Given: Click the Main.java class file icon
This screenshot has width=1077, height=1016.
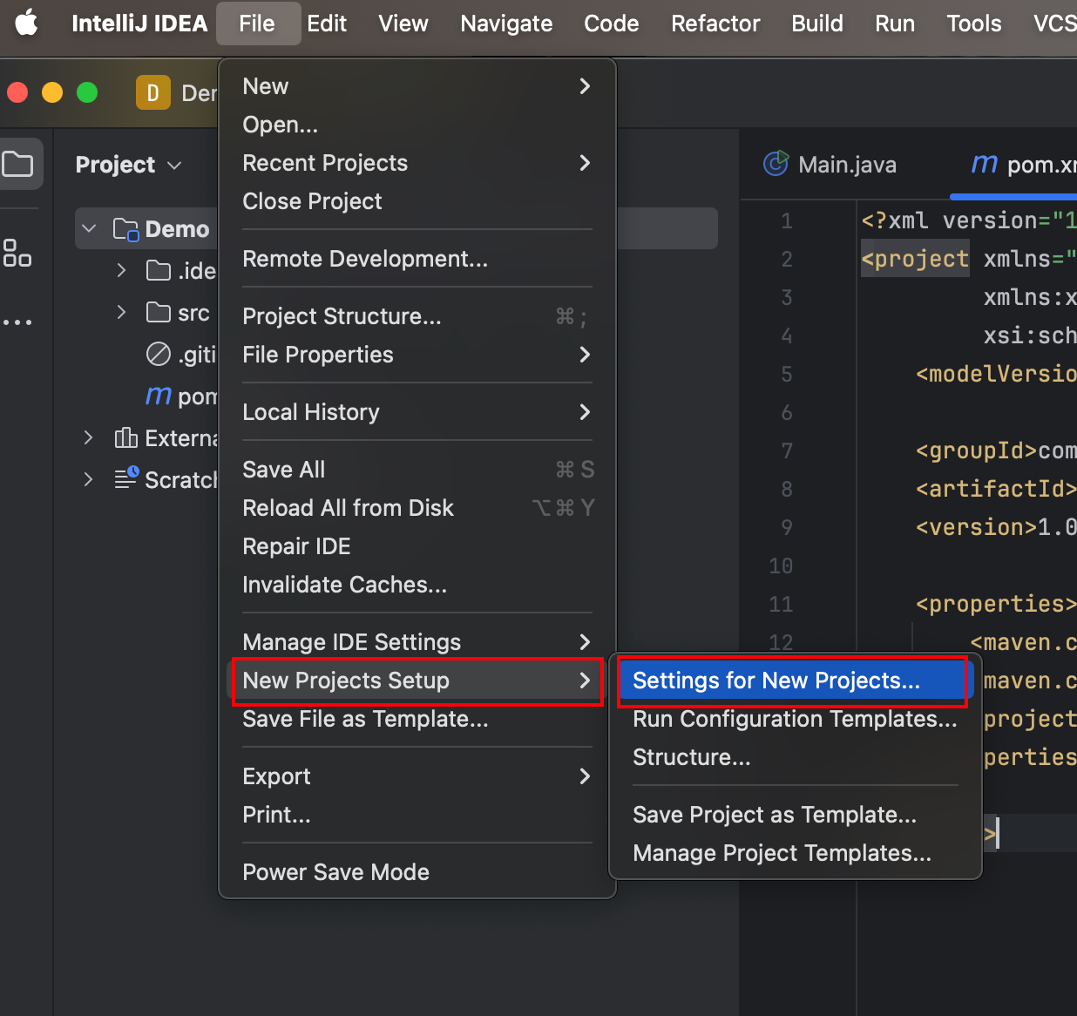Looking at the screenshot, I should coord(775,164).
